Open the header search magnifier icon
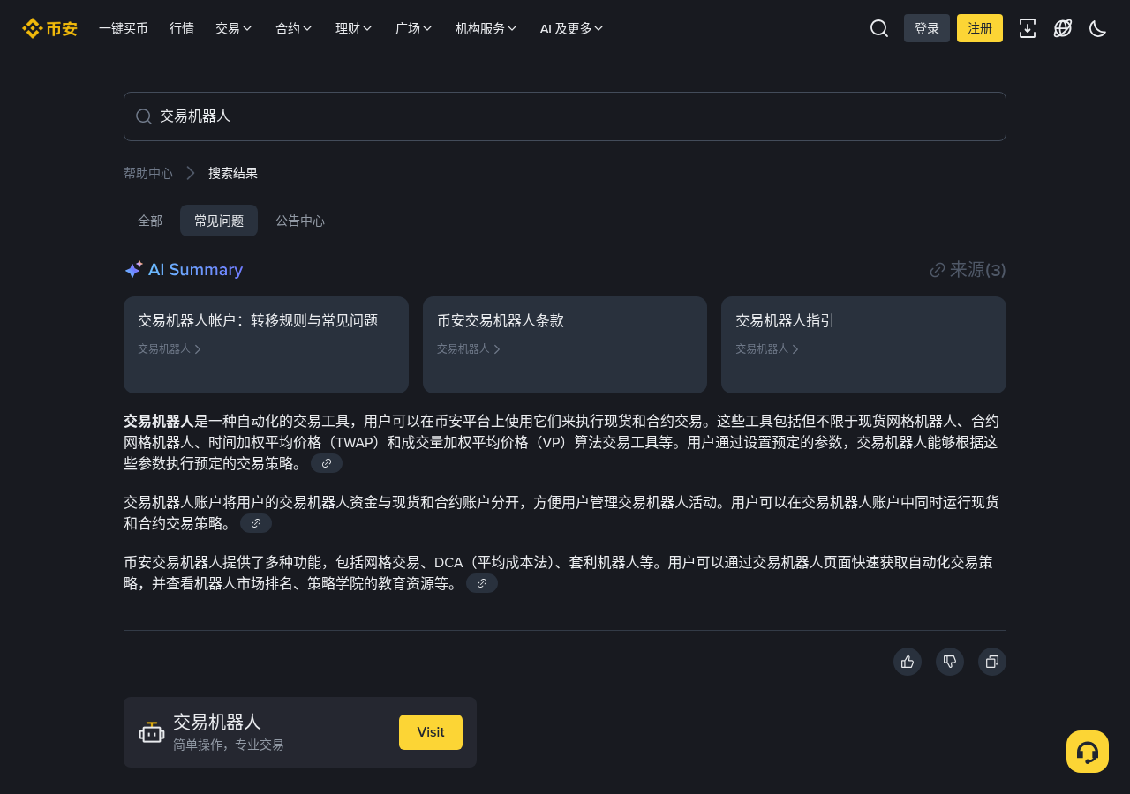1130x794 pixels. point(879,28)
